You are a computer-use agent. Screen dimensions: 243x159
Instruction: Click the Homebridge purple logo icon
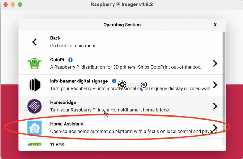[34, 106]
